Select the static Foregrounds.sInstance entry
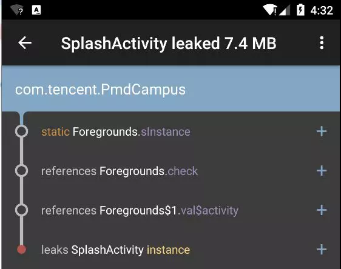The width and height of the screenshot is (341, 269). (x=170, y=131)
